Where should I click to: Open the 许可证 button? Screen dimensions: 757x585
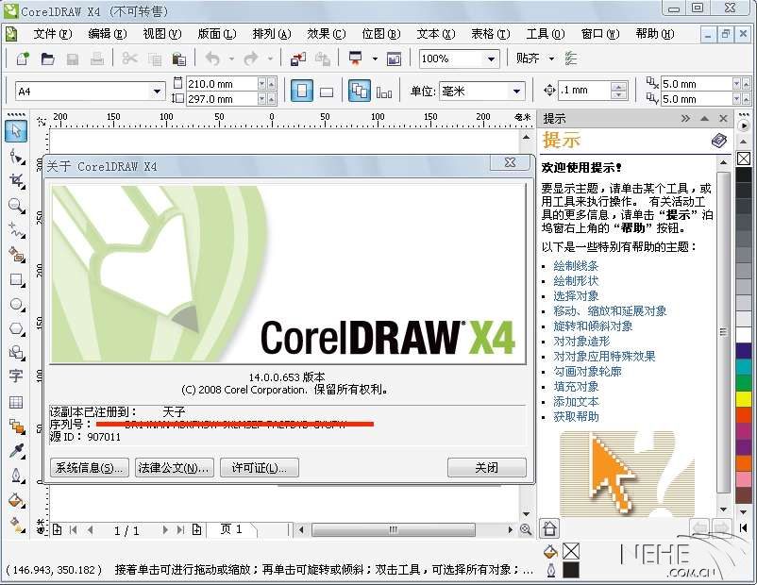[260, 467]
